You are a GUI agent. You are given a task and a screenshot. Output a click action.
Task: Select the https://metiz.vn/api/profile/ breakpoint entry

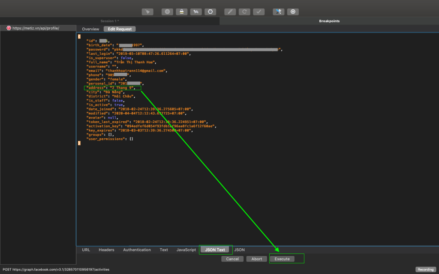(x=38, y=28)
